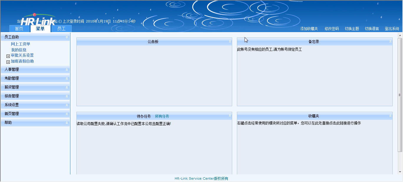Click 修改密码 in the top bar
This screenshot has height=182, width=403.
click(x=332, y=29)
